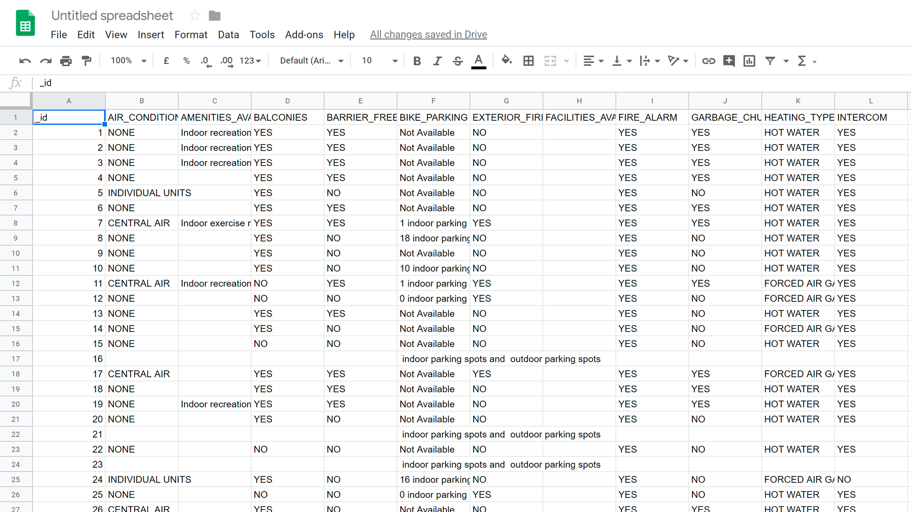Open the Tools menu
Screen dimensions: 911x512
[x=262, y=35]
